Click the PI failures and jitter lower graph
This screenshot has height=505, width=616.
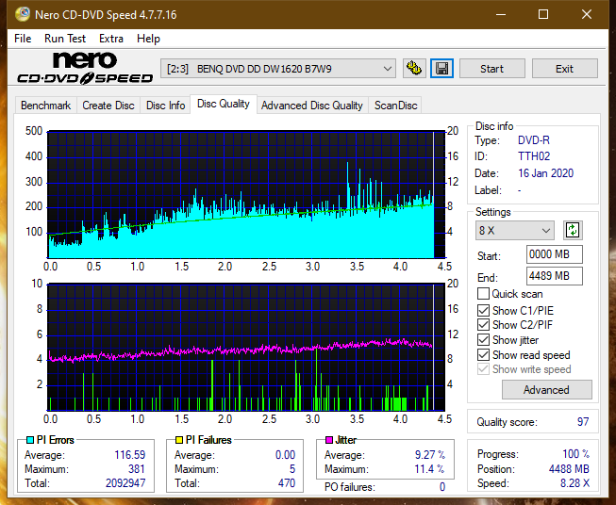tap(246, 348)
